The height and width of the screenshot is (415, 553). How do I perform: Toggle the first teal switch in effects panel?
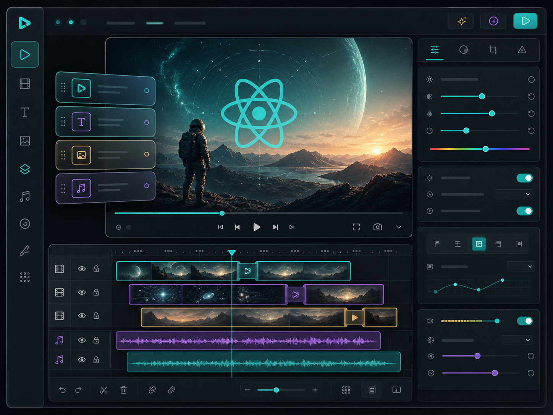click(x=524, y=178)
